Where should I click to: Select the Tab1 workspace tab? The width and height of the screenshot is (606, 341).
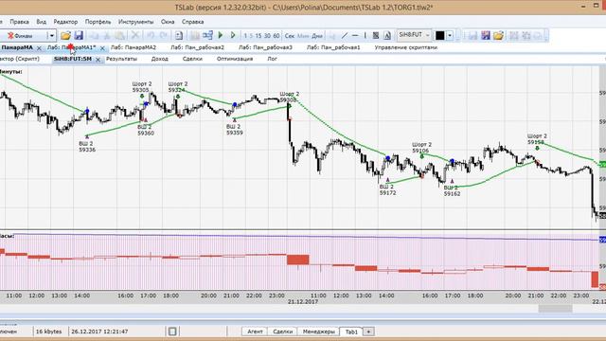click(351, 332)
